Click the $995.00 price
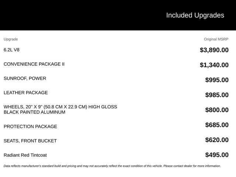This screenshot has width=236, height=177. [217, 80]
